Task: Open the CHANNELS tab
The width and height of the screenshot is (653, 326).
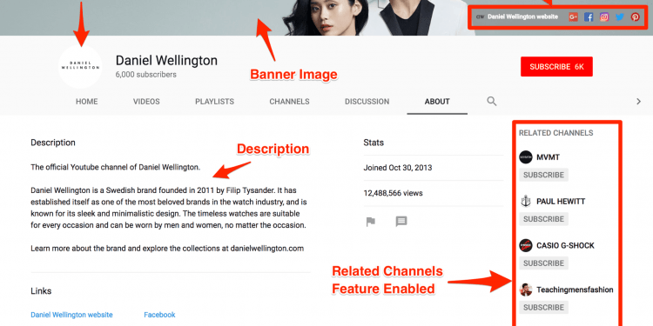Action: (289, 102)
